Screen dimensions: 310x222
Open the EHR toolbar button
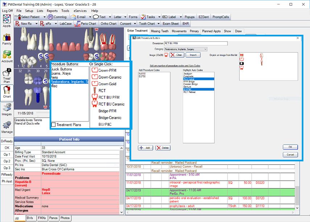click(186, 24)
